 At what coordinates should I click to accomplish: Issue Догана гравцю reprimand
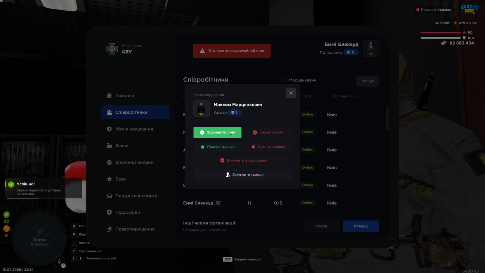pyautogui.click(x=268, y=147)
